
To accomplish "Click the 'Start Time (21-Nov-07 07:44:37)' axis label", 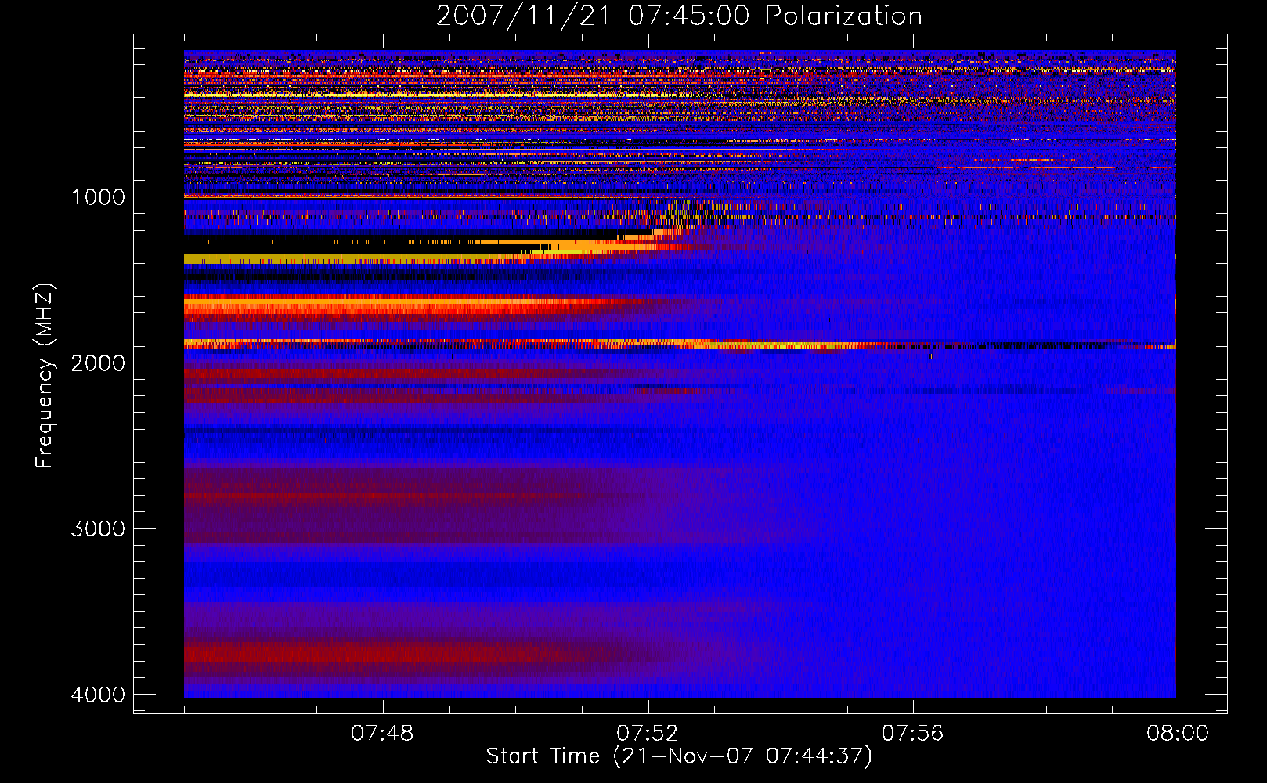I will [679, 756].
